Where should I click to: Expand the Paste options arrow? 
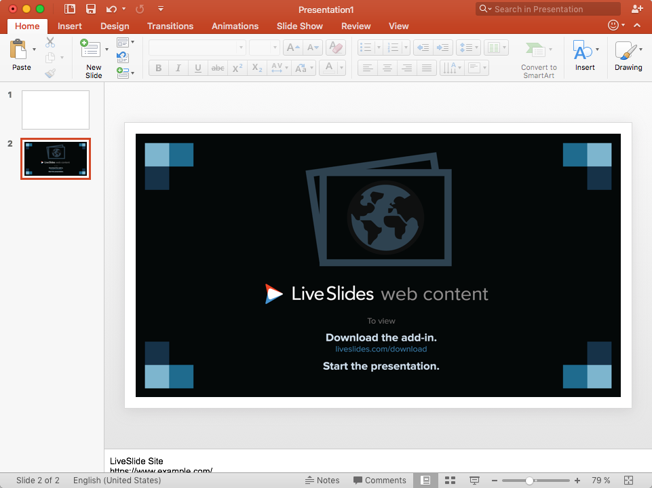pyautogui.click(x=34, y=50)
